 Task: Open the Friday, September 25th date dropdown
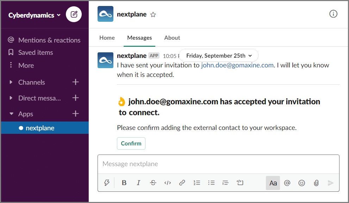(219, 56)
